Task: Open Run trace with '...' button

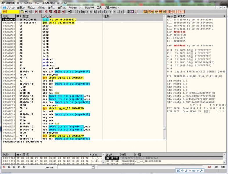Action: point(118,12)
